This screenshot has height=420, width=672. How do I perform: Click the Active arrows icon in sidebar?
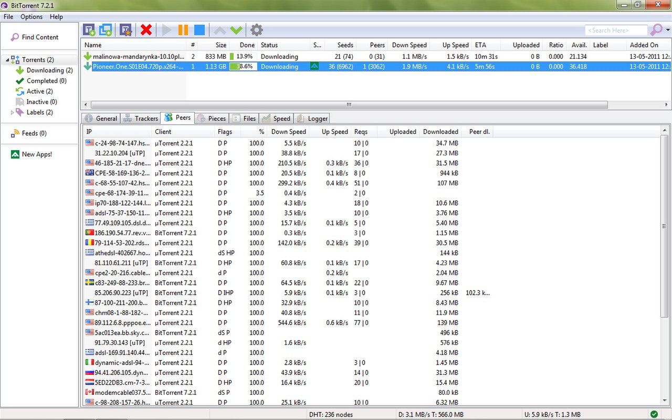(20, 91)
